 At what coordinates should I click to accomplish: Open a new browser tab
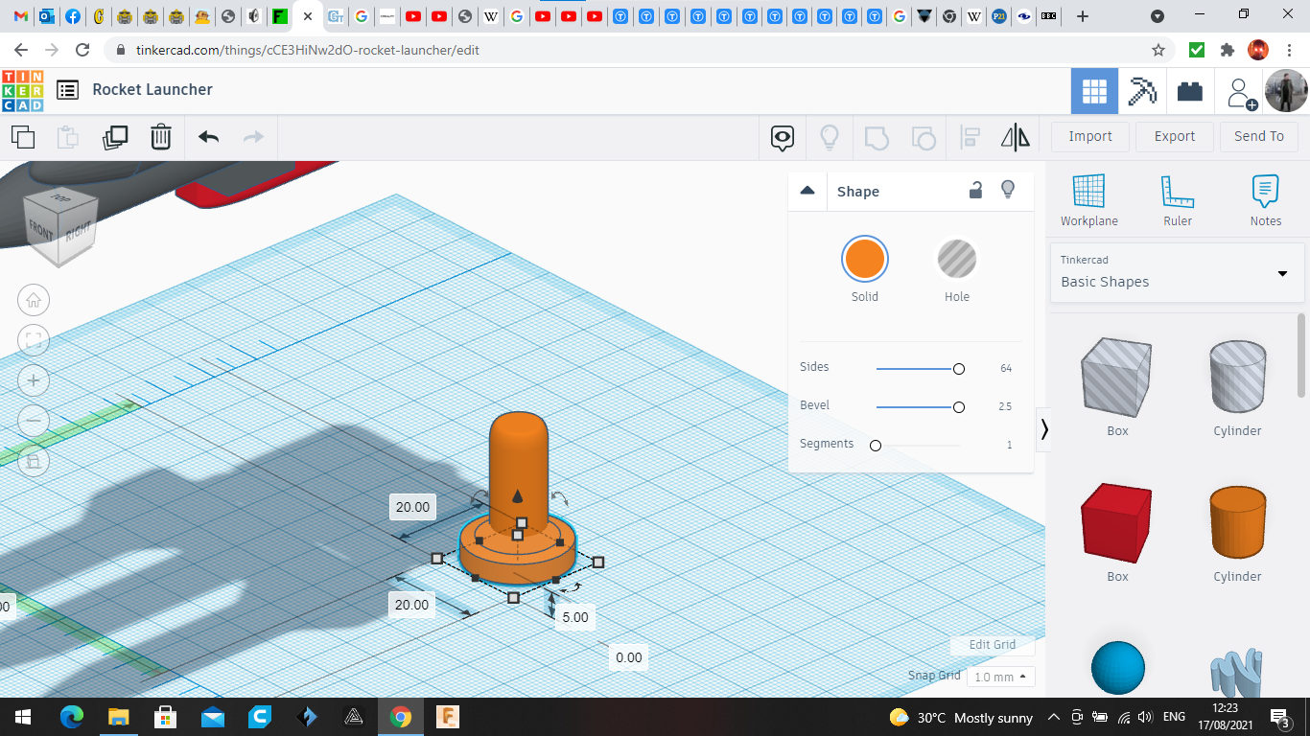pos(1083,16)
